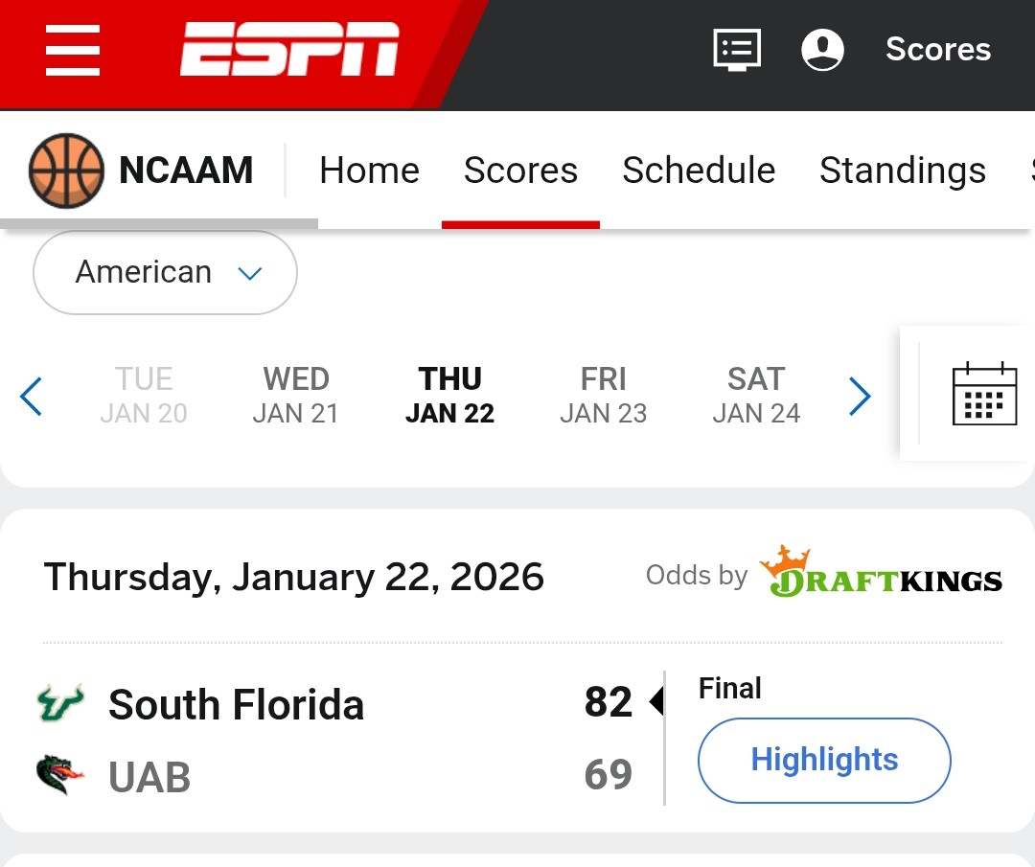Click the DraftKings odds logo

coord(881,576)
